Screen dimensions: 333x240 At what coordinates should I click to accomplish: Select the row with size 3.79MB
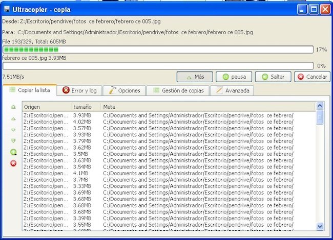click(x=169, y=141)
